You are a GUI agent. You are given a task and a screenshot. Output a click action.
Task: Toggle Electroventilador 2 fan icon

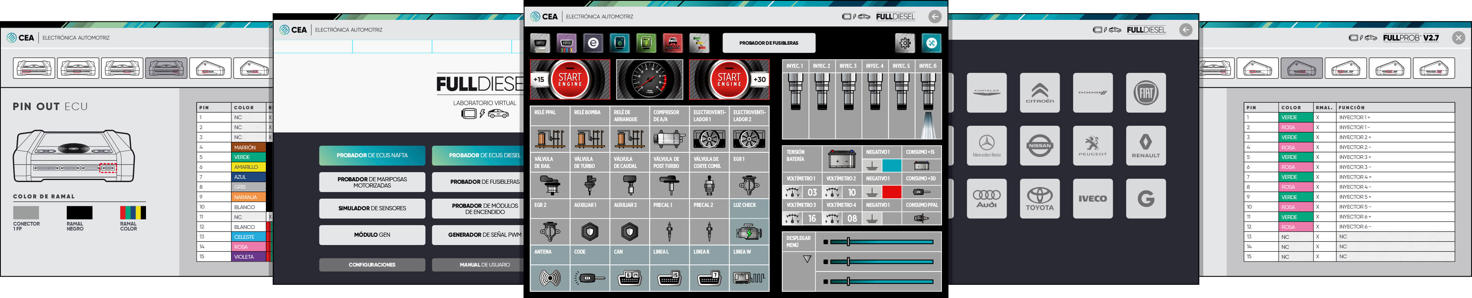749,139
